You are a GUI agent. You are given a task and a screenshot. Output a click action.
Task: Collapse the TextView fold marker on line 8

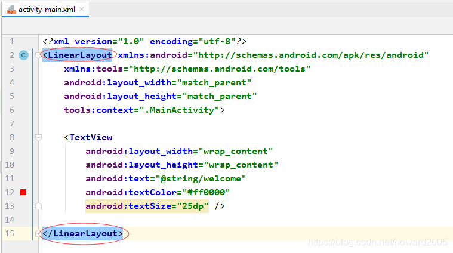(38, 137)
